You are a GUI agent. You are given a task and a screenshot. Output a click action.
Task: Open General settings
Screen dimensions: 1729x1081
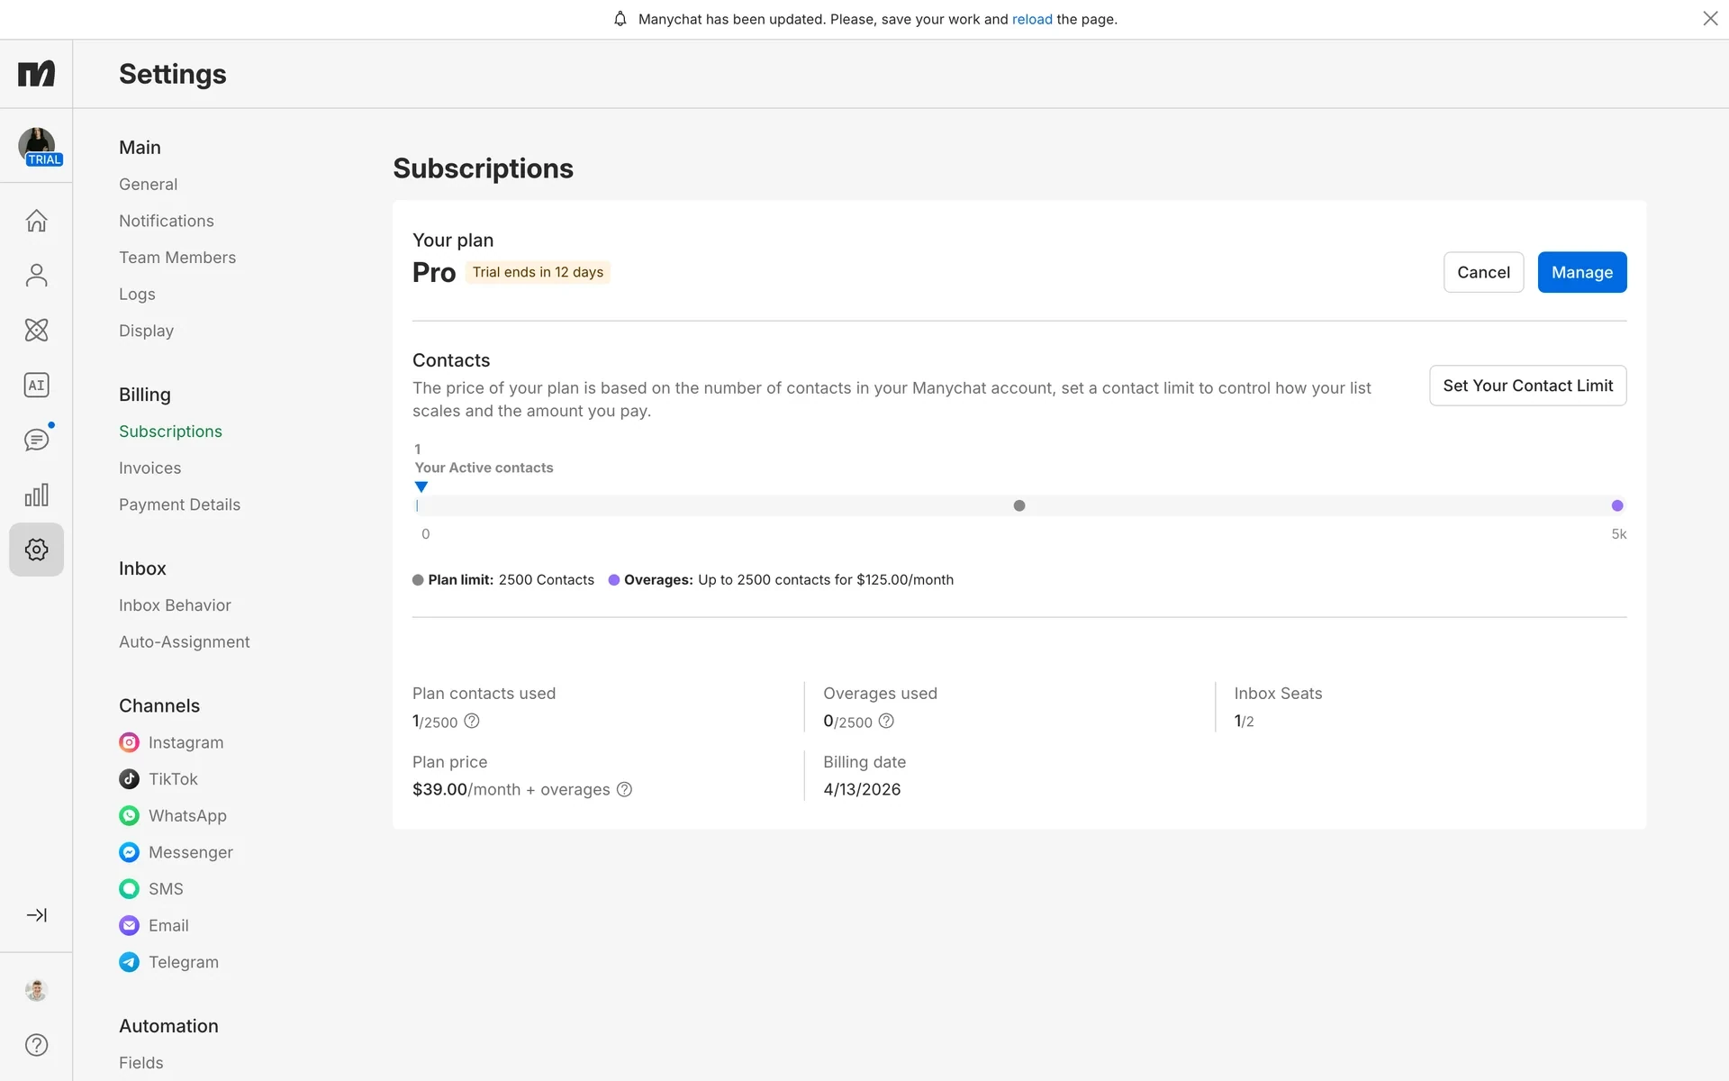148,185
